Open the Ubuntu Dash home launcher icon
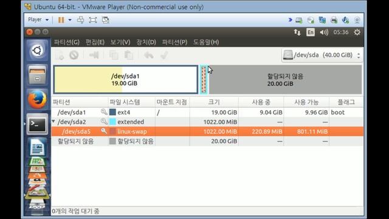 pos(37,50)
